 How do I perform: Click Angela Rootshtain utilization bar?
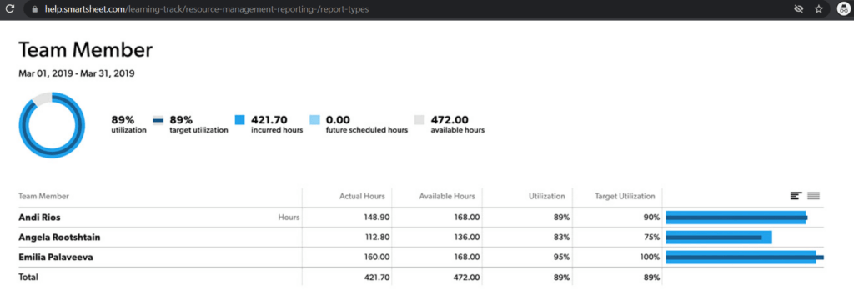click(x=719, y=238)
